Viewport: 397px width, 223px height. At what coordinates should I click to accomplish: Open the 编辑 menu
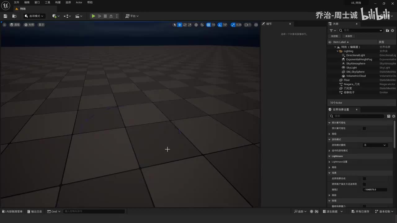27,2
